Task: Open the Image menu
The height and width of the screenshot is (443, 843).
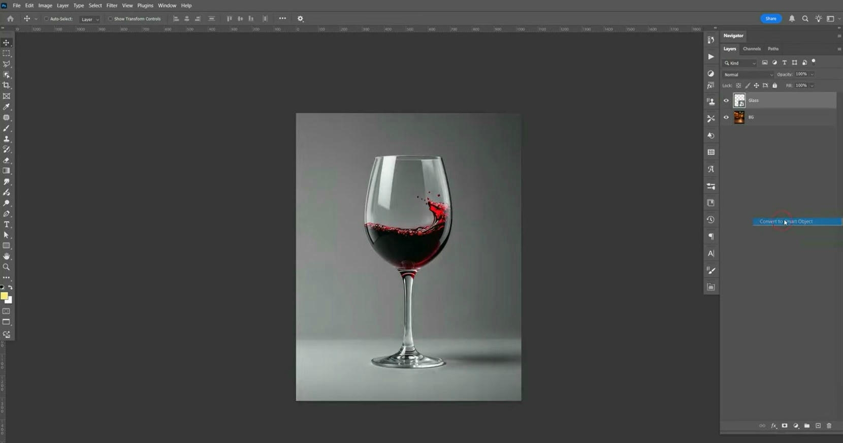Action: point(45,6)
